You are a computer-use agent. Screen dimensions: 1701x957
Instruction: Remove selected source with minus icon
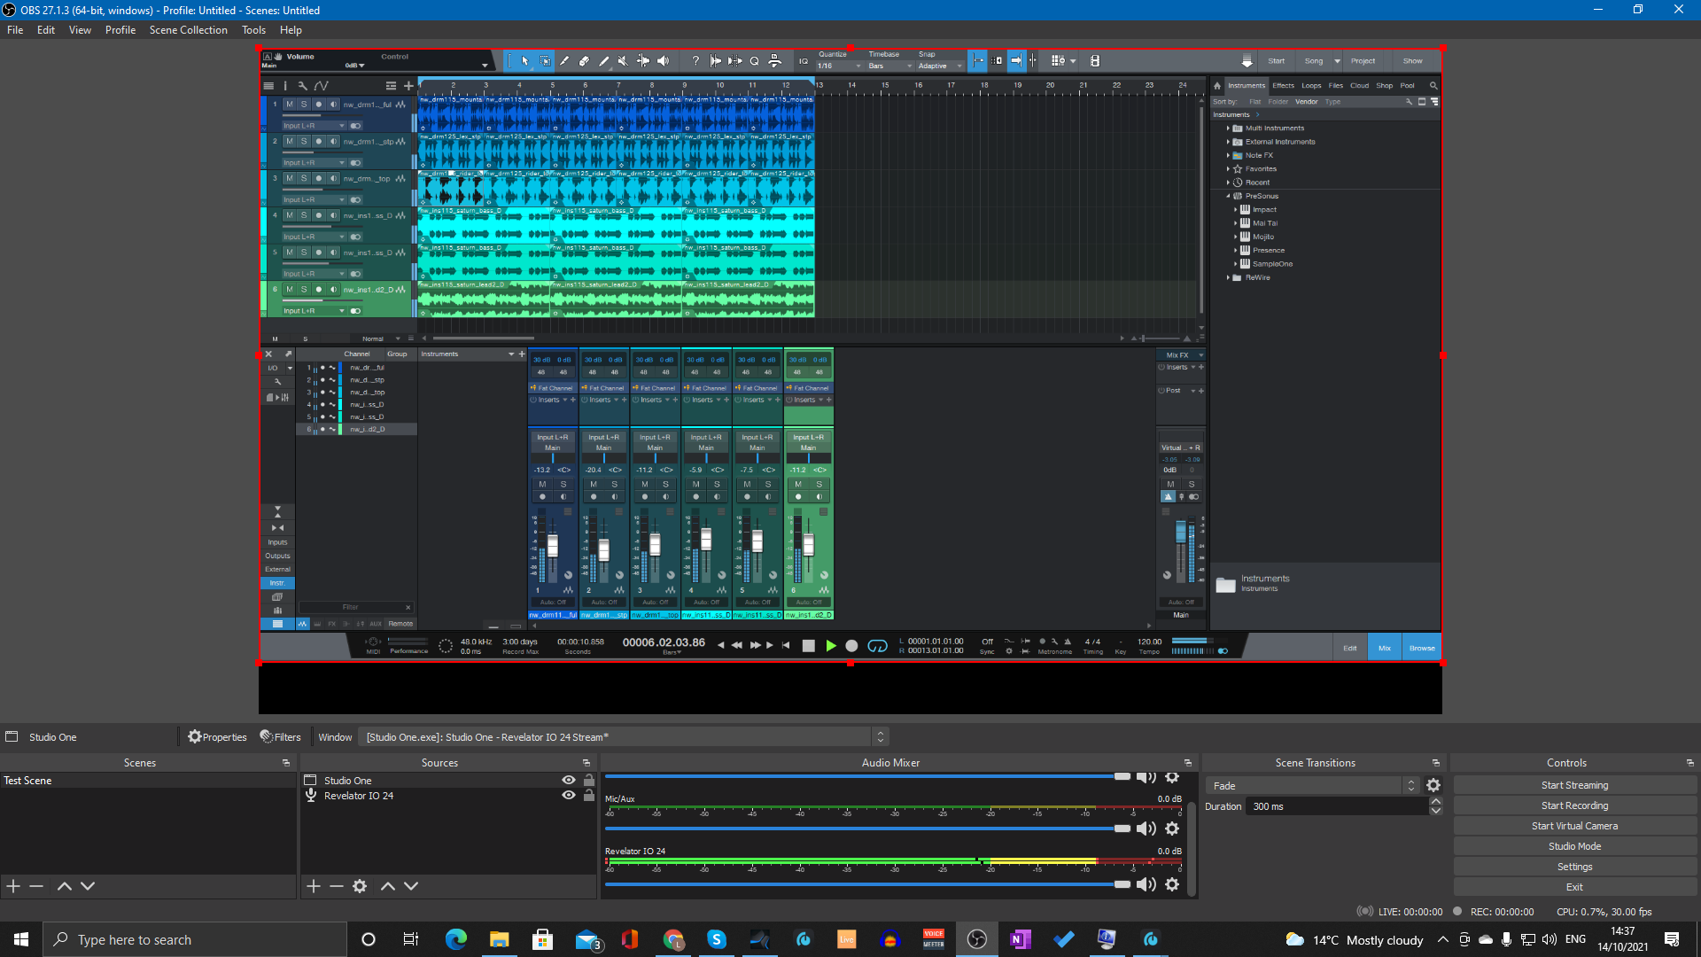coord(337,886)
